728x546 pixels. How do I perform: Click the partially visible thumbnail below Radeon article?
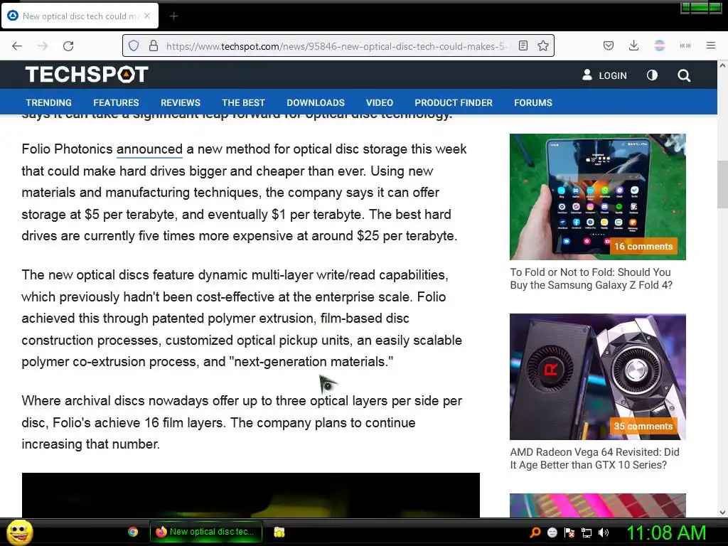pos(597,505)
